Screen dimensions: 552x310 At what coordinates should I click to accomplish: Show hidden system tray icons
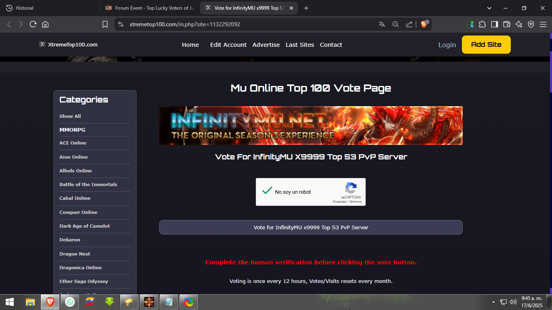(x=493, y=302)
